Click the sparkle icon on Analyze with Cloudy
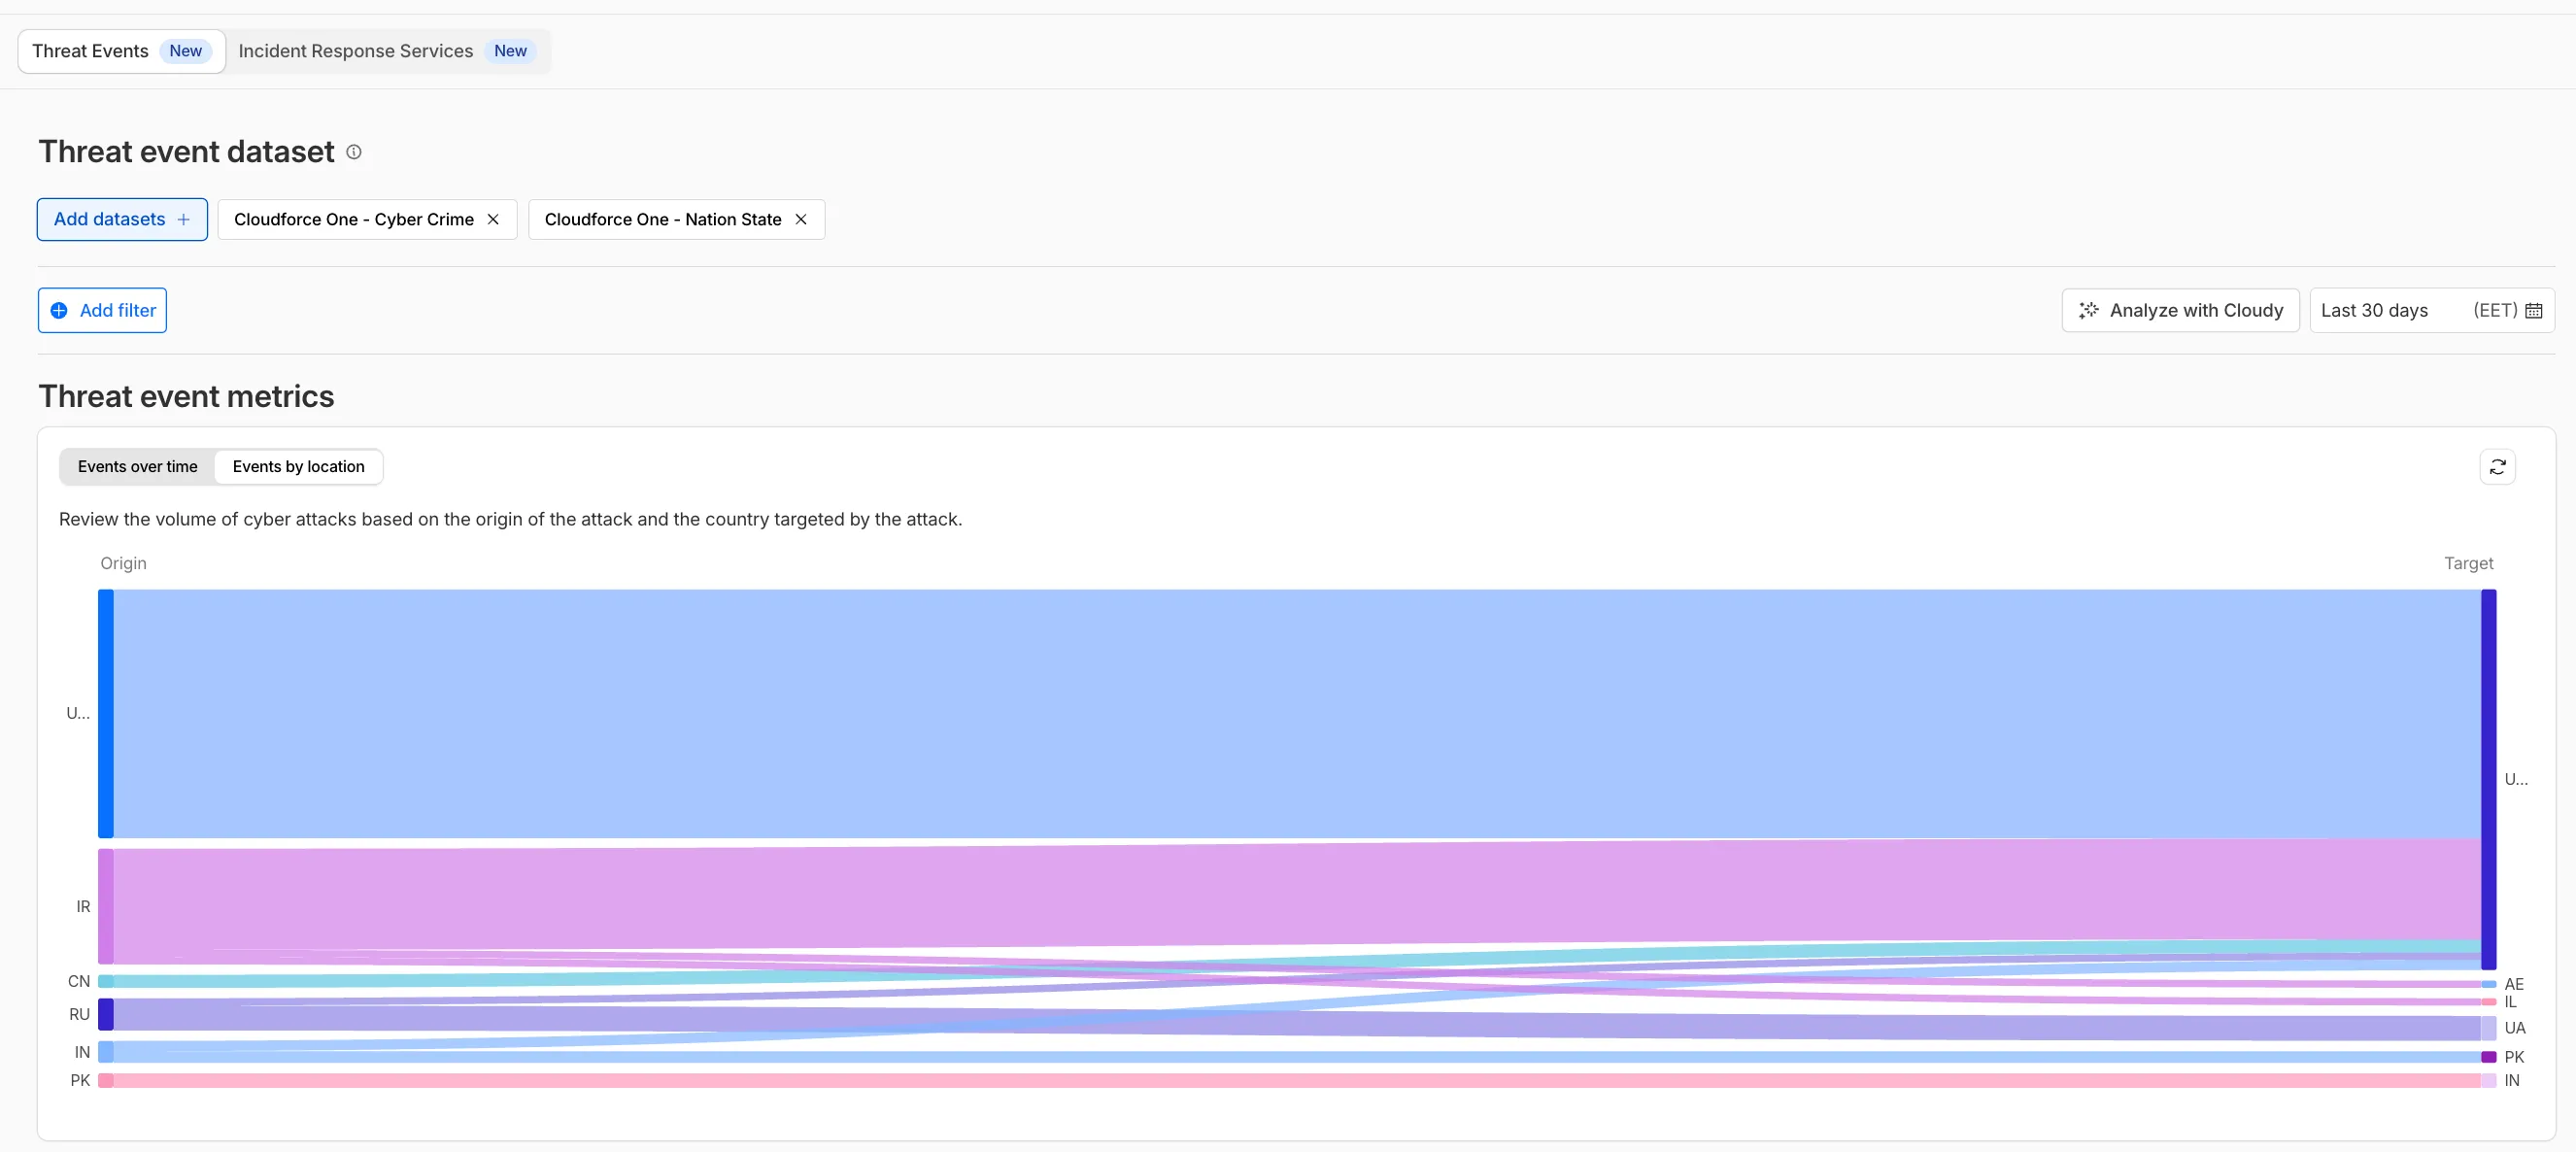This screenshot has width=2576, height=1152. click(2089, 310)
